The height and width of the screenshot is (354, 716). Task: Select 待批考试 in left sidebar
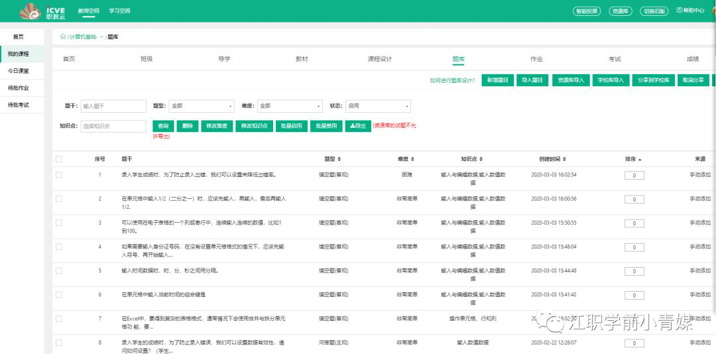23,105
